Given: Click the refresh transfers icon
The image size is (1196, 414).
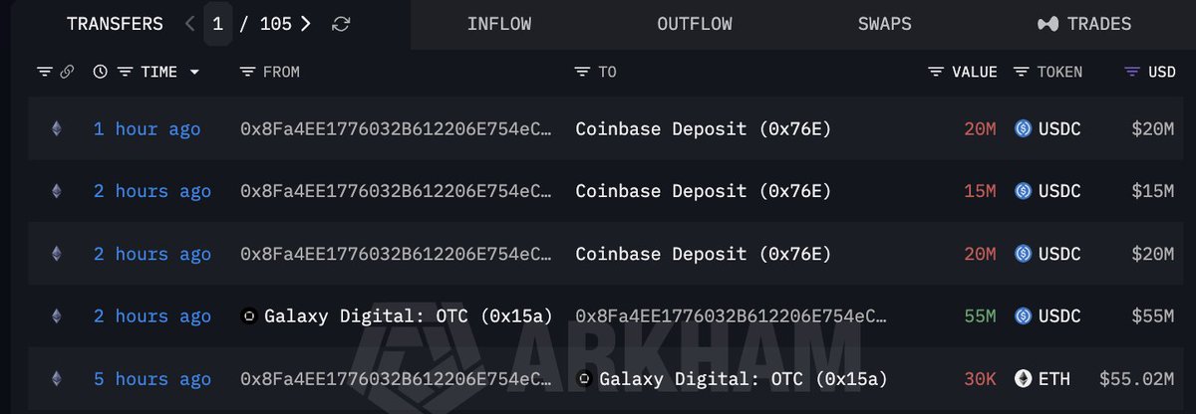Looking at the screenshot, I should (x=341, y=24).
